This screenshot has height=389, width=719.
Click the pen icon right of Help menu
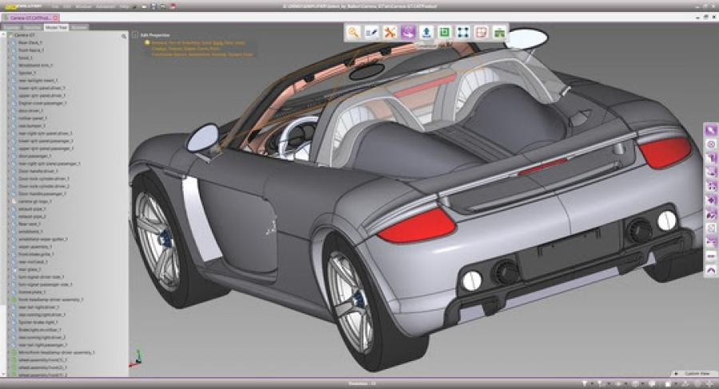point(134,7)
